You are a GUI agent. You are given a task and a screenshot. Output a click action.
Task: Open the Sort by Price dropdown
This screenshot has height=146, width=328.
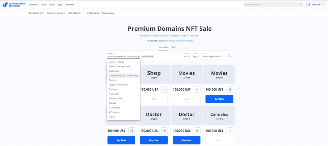pos(212,56)
